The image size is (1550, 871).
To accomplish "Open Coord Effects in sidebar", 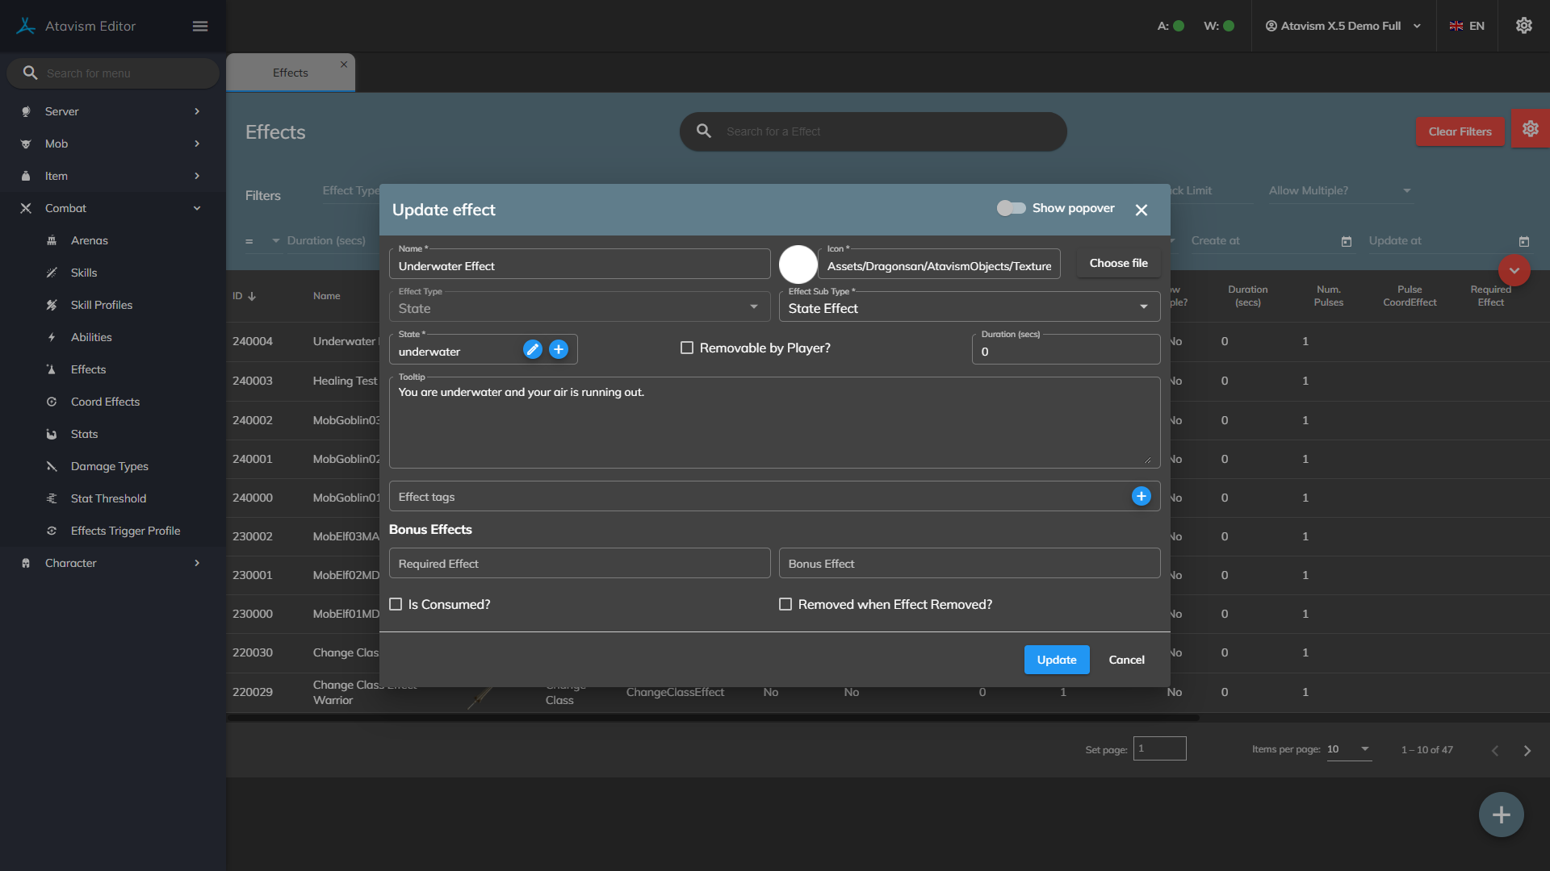I will pos(105,402).
